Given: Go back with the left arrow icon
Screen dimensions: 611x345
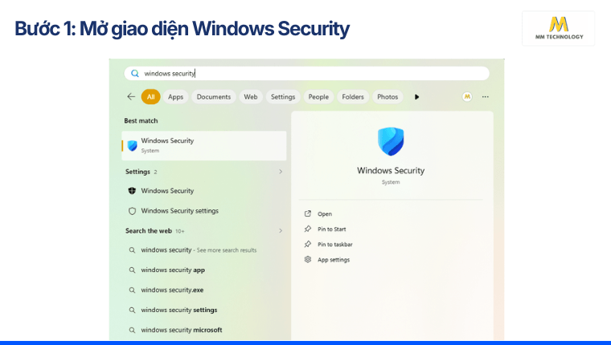Looking at the screenshot, I should 131,96.
